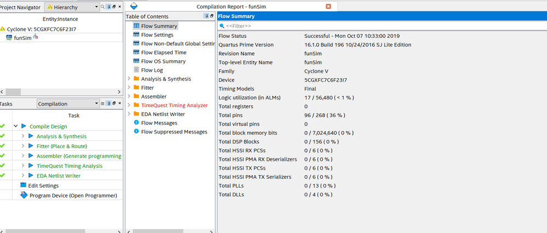This screenshot has height=233, width=547.
Task: Click the Table of Contents scroll left arrow
Action: coord(129,231)
